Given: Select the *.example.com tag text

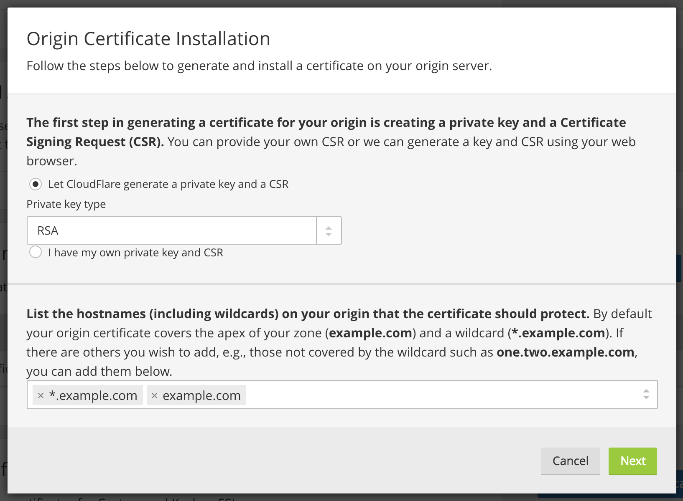Looking at the screenshot, I should [x=93, y=396].
